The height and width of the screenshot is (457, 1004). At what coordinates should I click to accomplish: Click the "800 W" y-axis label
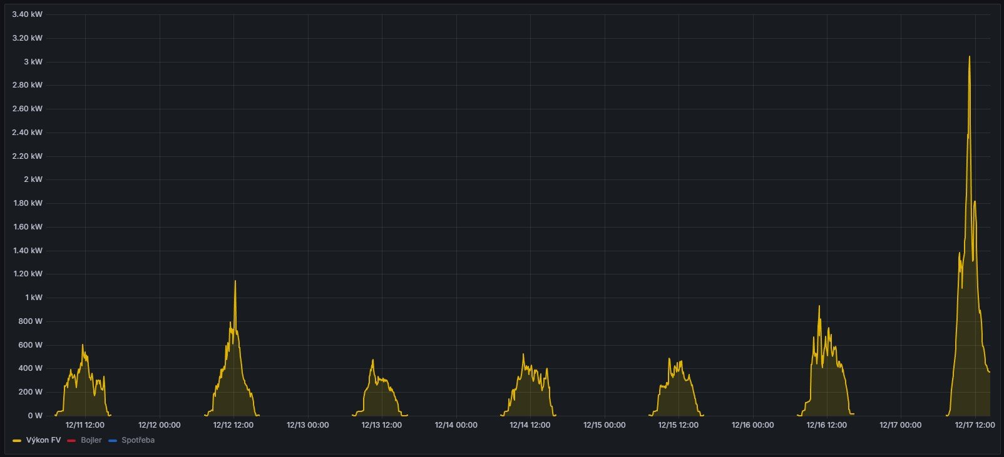coord(31,321)
